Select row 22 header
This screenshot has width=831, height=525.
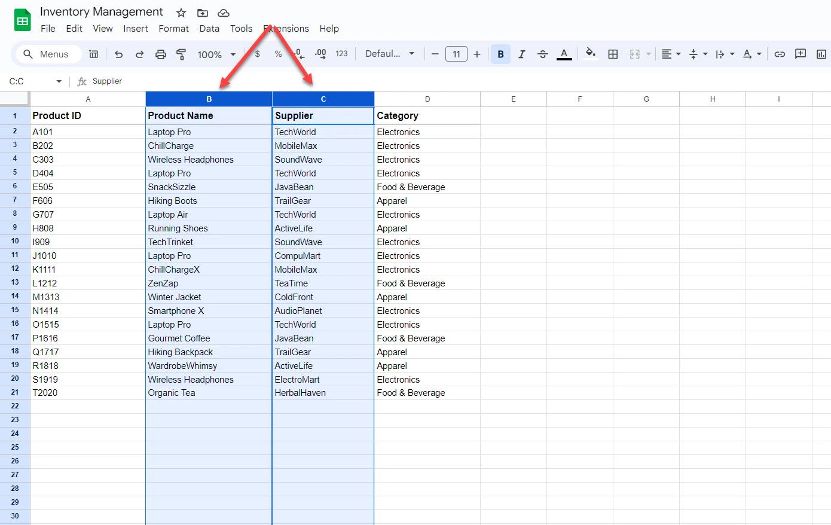15,406
